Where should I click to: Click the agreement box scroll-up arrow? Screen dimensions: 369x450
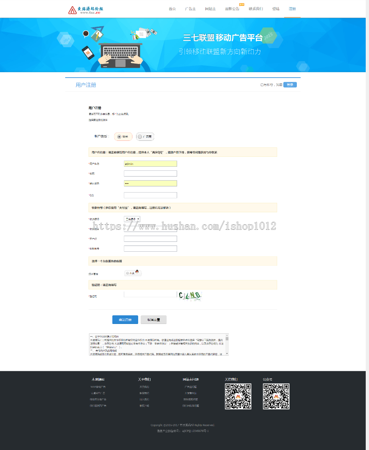[x=227, y=335]
